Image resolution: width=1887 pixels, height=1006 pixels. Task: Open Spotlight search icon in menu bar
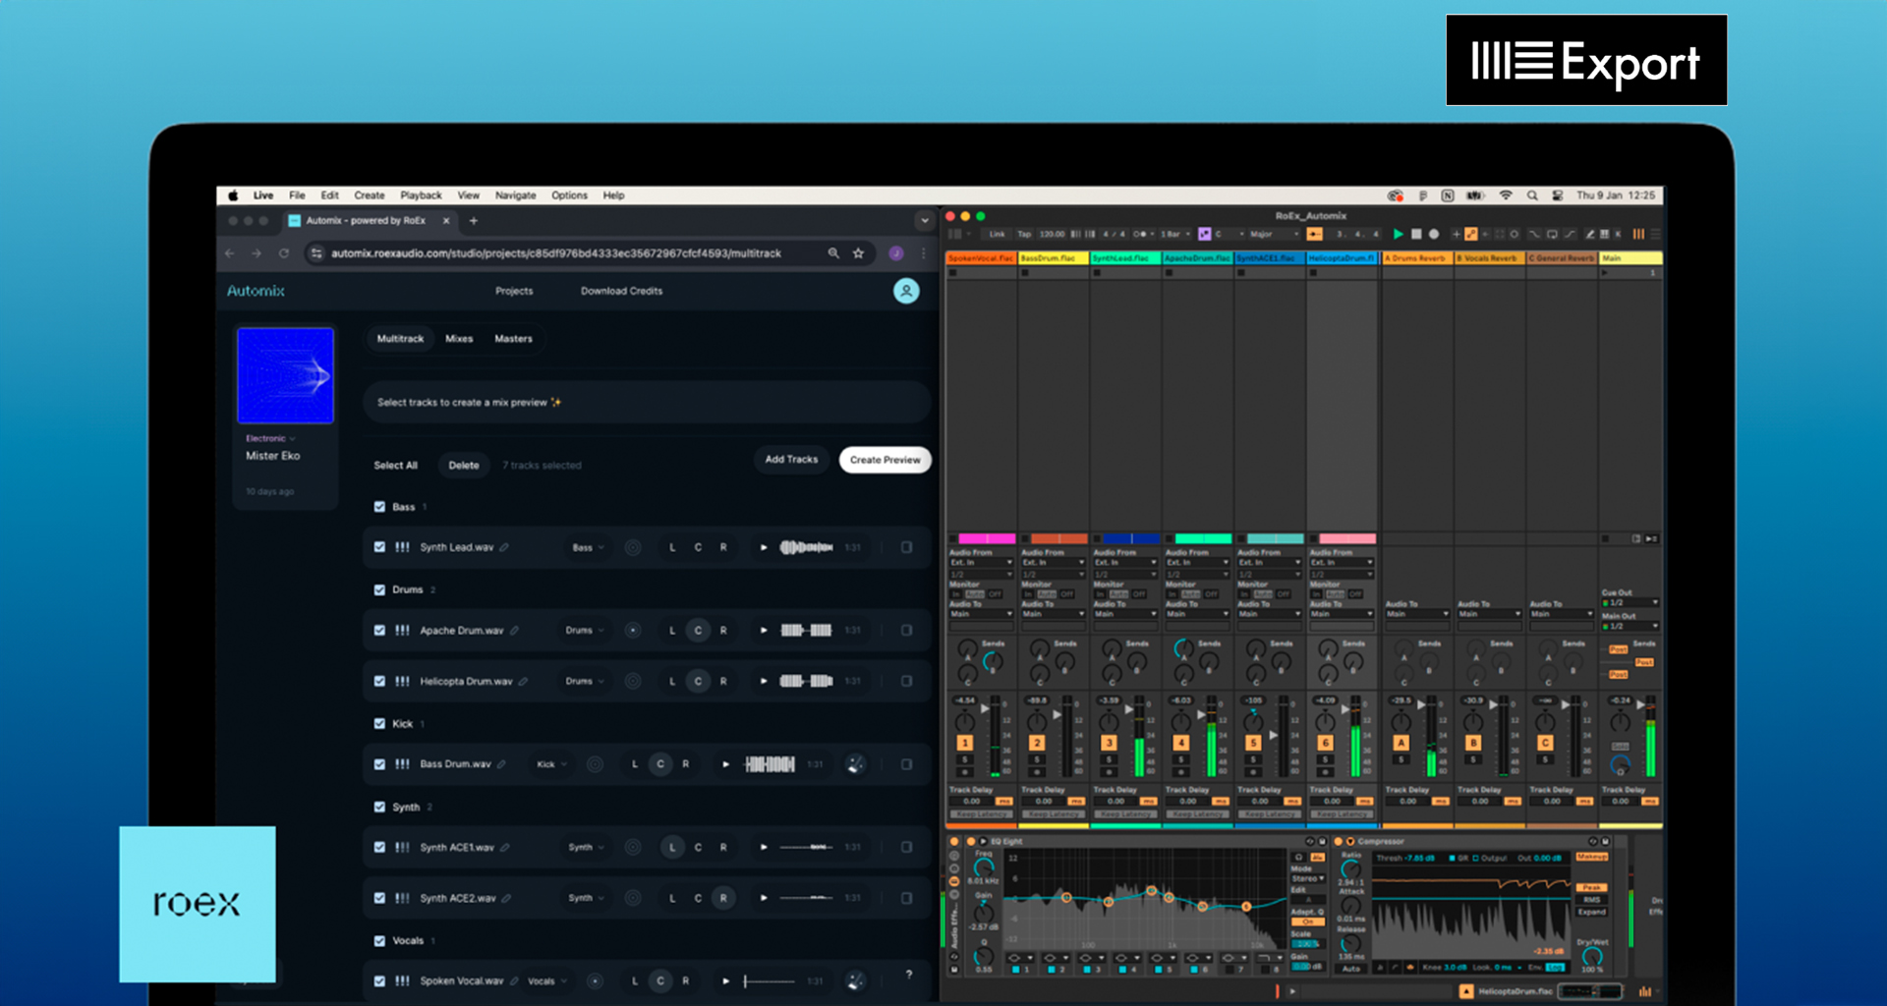tap(1532, 196)
